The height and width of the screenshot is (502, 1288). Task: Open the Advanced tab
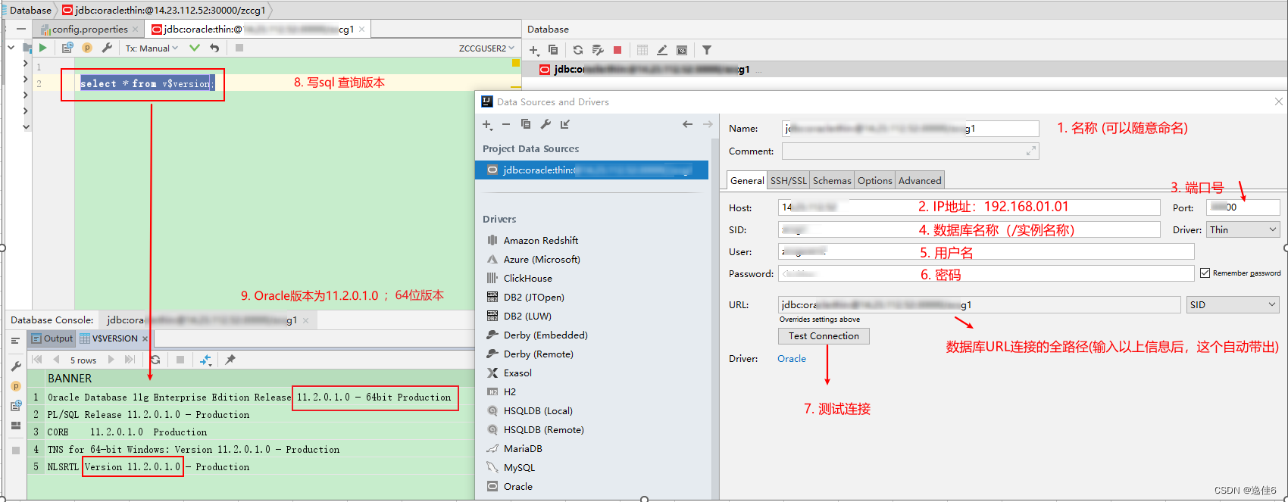[920, 180]
